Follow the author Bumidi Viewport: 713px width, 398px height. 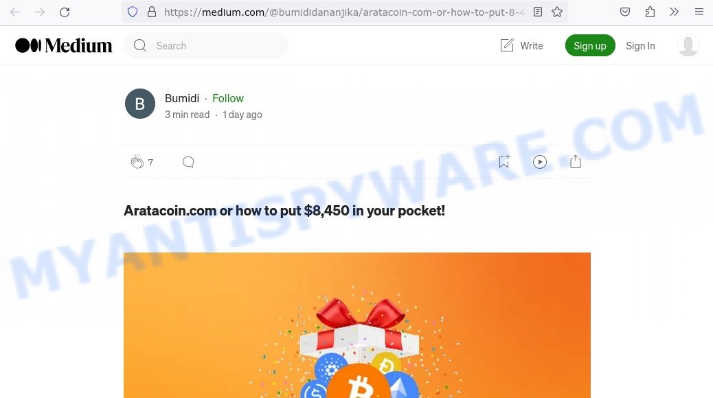(x=228, y=98)
